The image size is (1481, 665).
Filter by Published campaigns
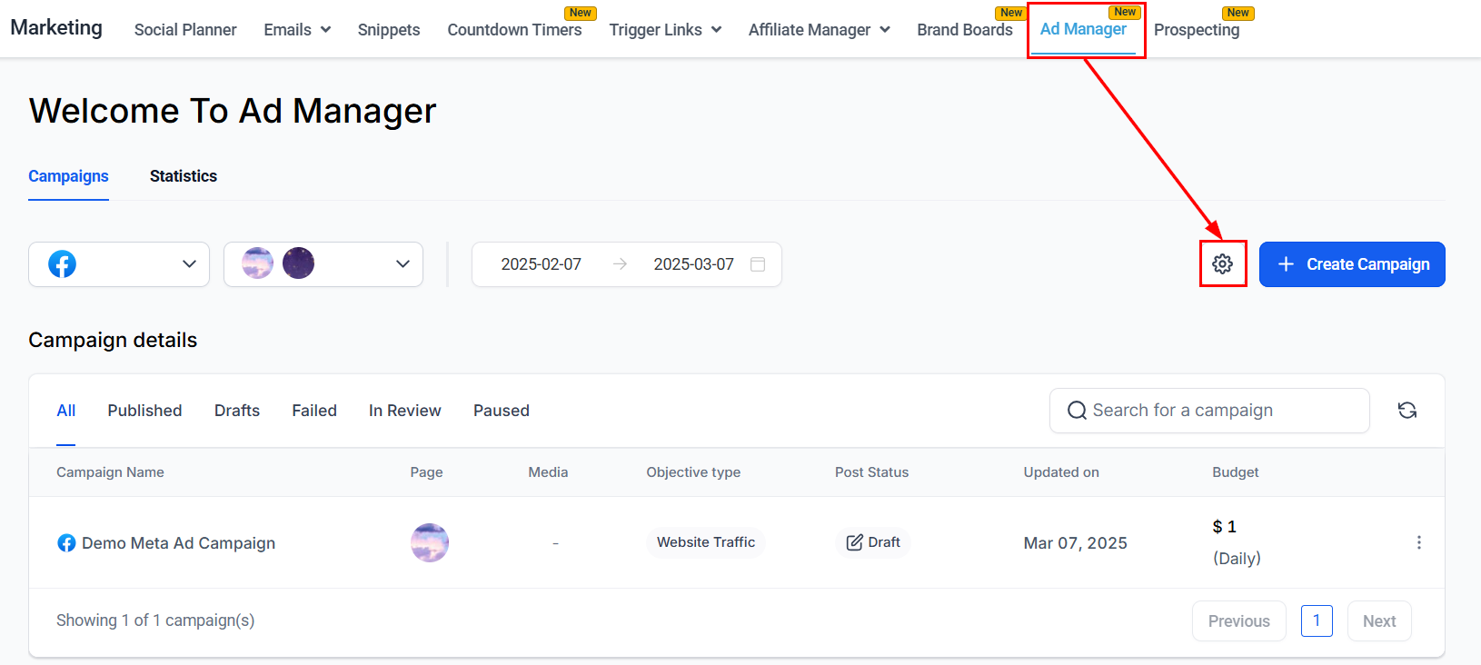[144, 411]
